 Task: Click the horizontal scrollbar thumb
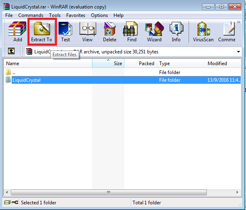109,192
